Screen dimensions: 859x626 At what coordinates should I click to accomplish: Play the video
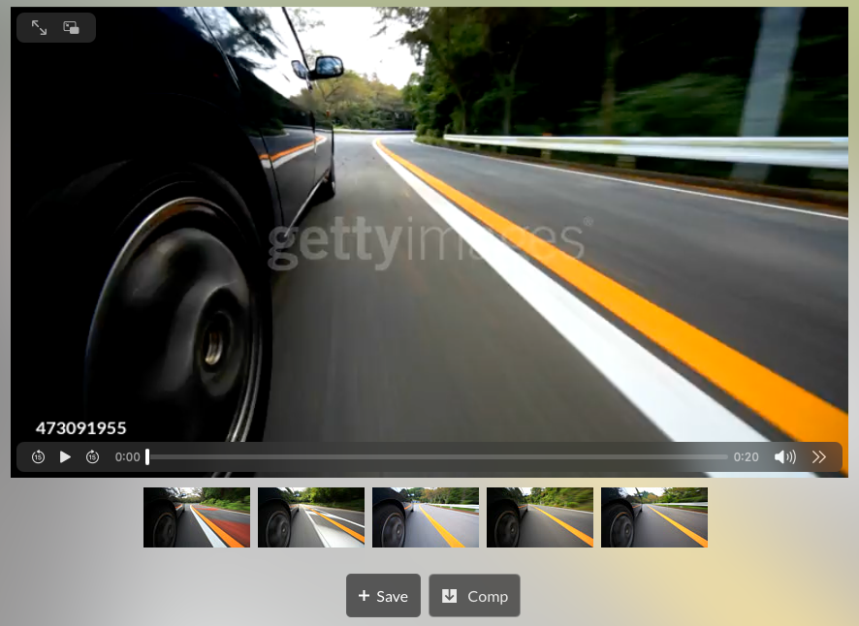[x=65, y=457]
